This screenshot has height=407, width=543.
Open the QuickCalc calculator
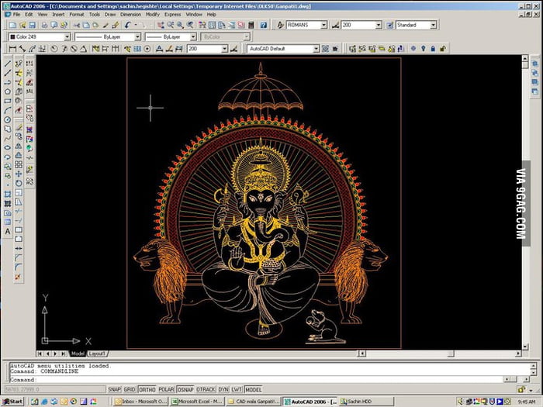tap(251, 25)
